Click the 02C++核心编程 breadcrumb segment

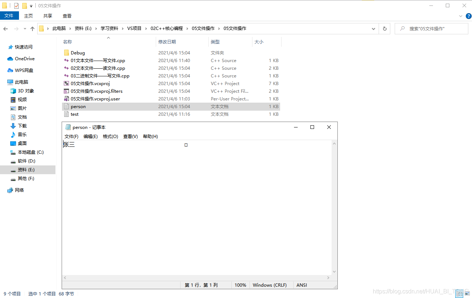click(x=167, y=28)
